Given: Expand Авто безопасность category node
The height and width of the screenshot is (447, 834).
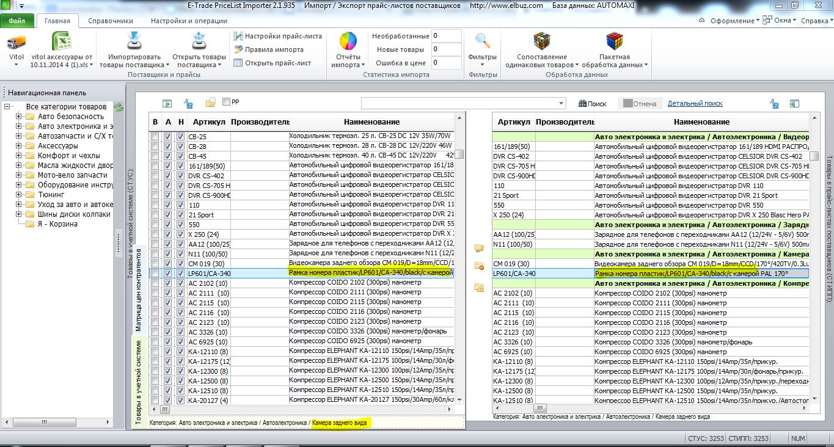Looking at the screenshot, I should 19,117.
